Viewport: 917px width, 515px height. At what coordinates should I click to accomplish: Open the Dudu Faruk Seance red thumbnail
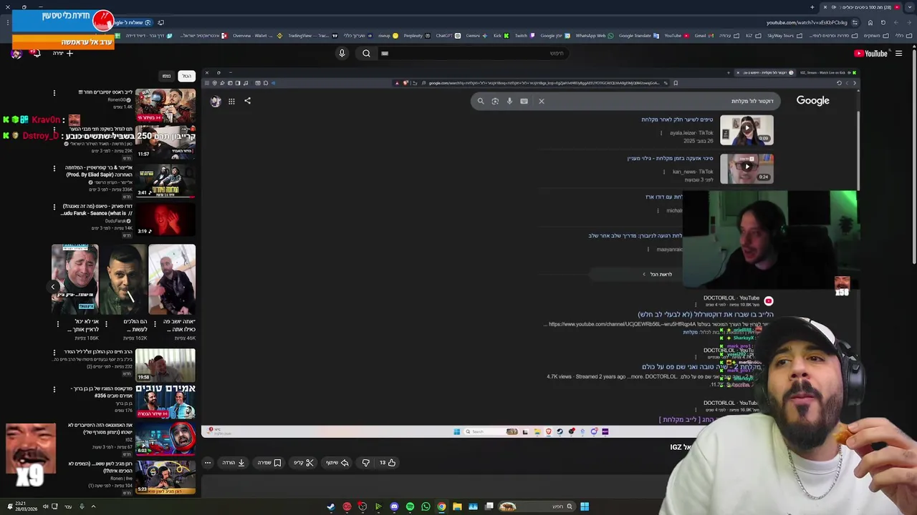(165, 219)
